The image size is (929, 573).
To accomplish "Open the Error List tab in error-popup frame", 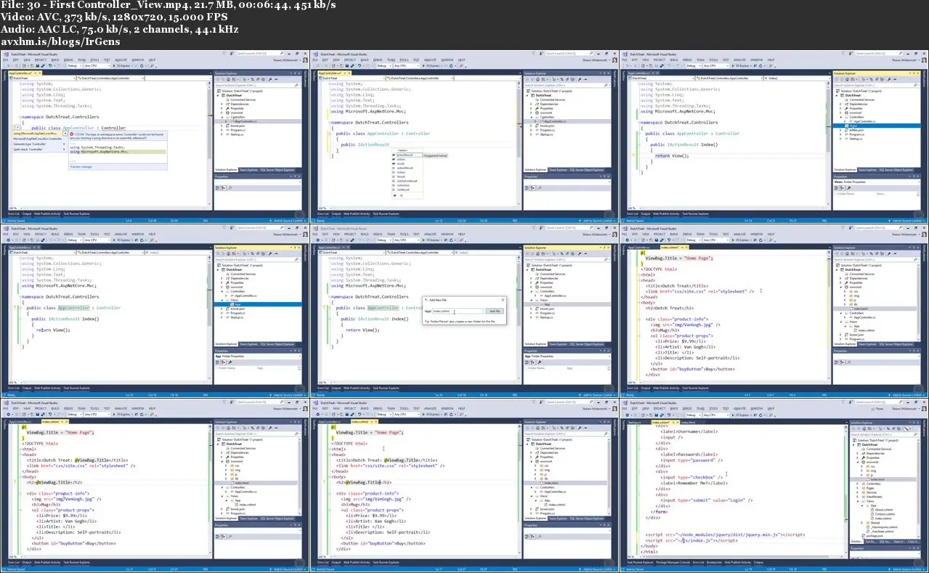I will 13,214.
